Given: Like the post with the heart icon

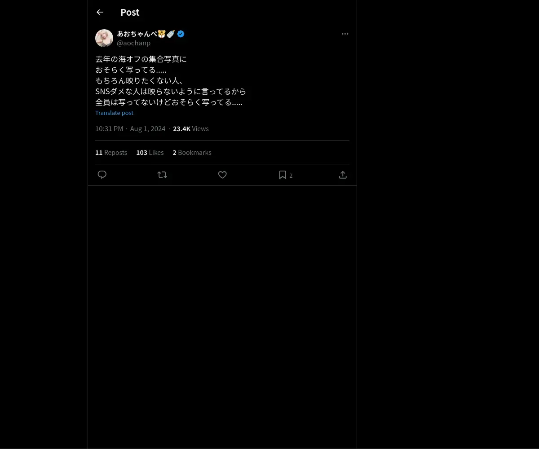Looking at the screenshot, I should click(x=222, y=175).
